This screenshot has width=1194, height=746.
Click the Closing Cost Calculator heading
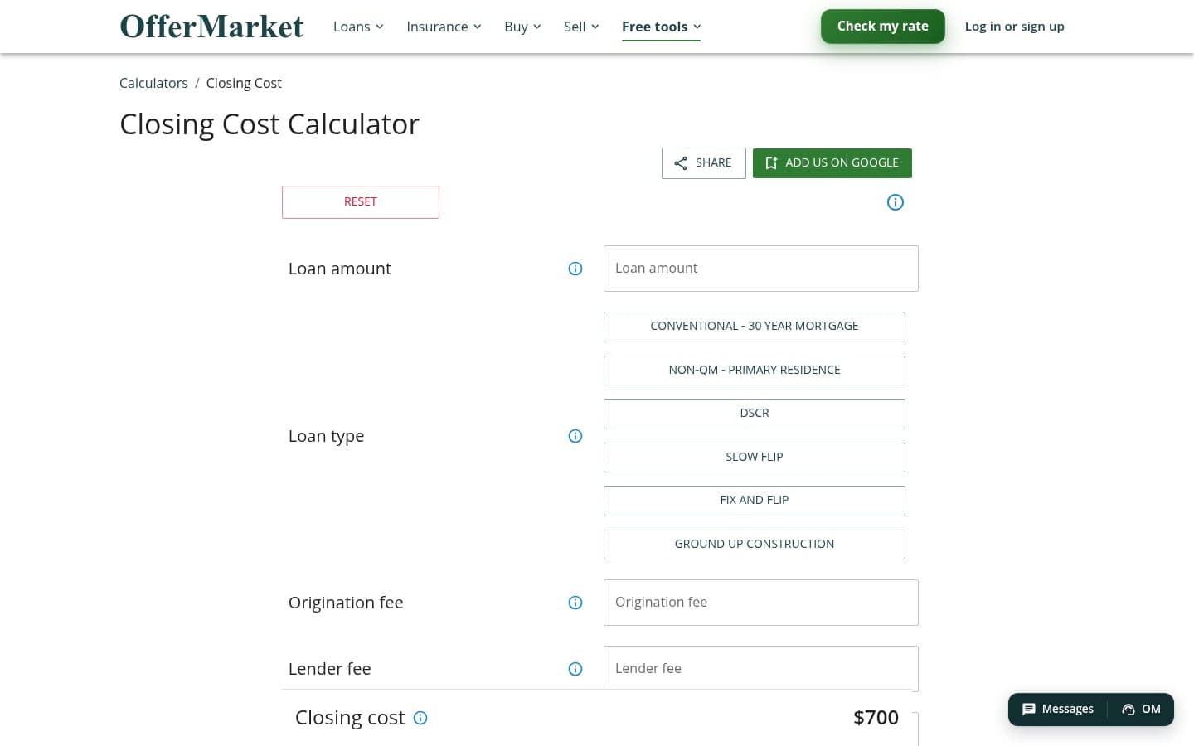pos(269,124)
